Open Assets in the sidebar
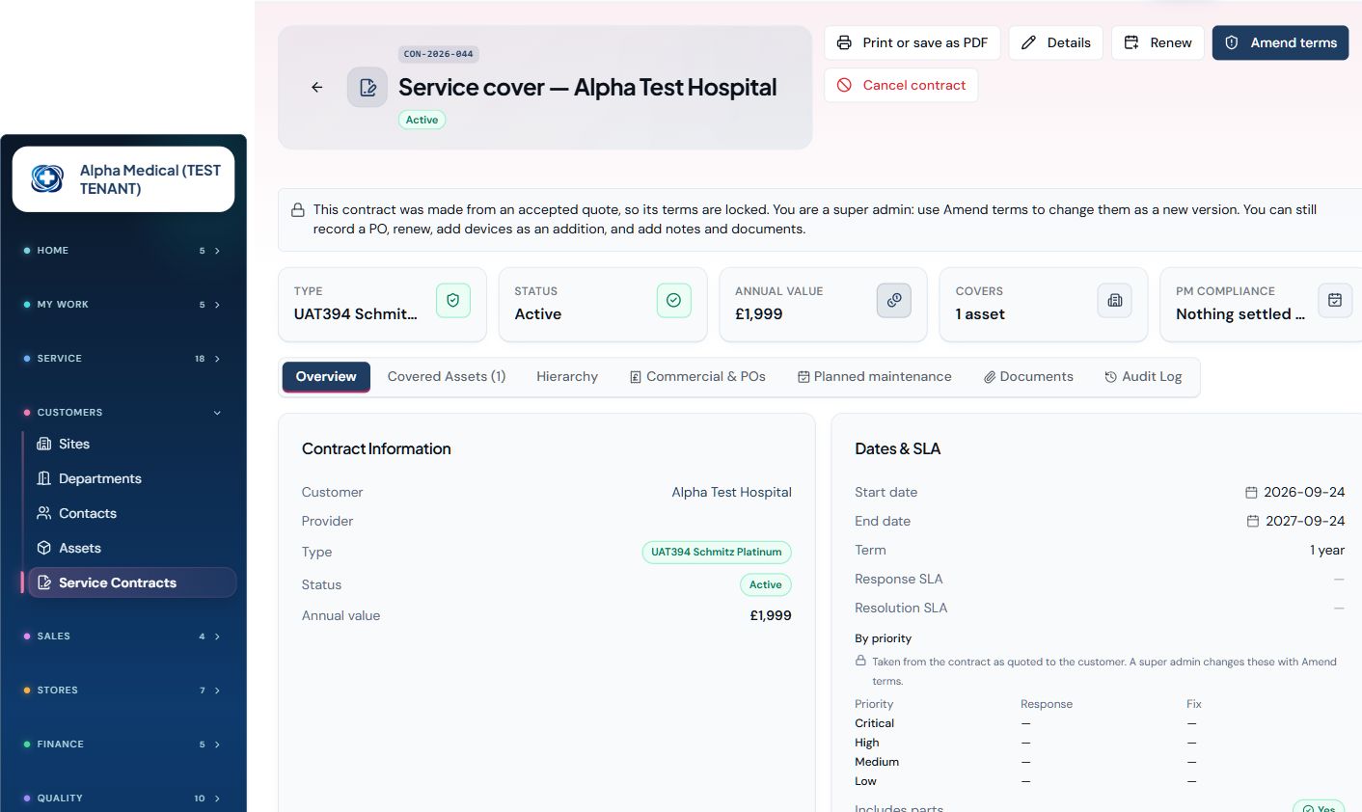Screen dimensions: 1362x812 [x=132, y=548]
